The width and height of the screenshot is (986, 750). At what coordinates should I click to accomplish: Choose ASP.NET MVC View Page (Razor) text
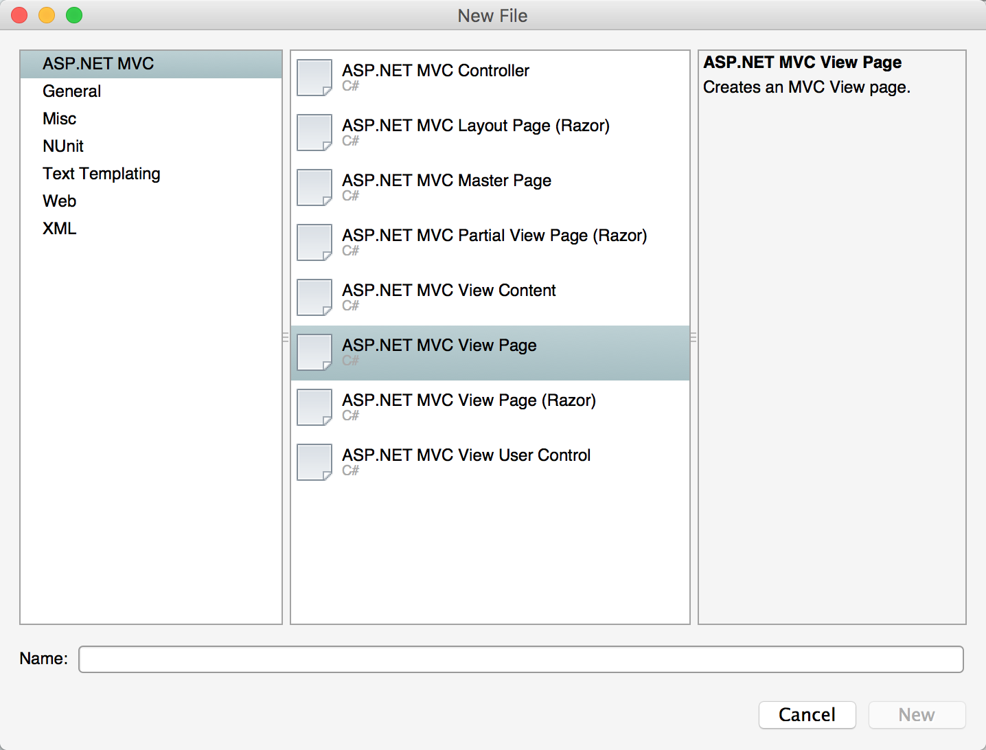point(469,400)
